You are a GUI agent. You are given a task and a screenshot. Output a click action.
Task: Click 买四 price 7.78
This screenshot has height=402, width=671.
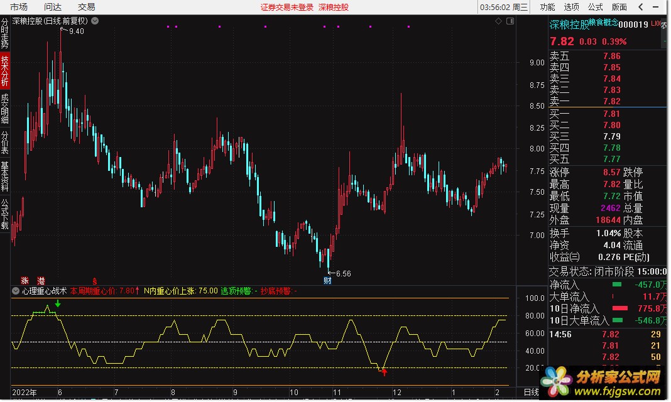[x=611, y=148]
